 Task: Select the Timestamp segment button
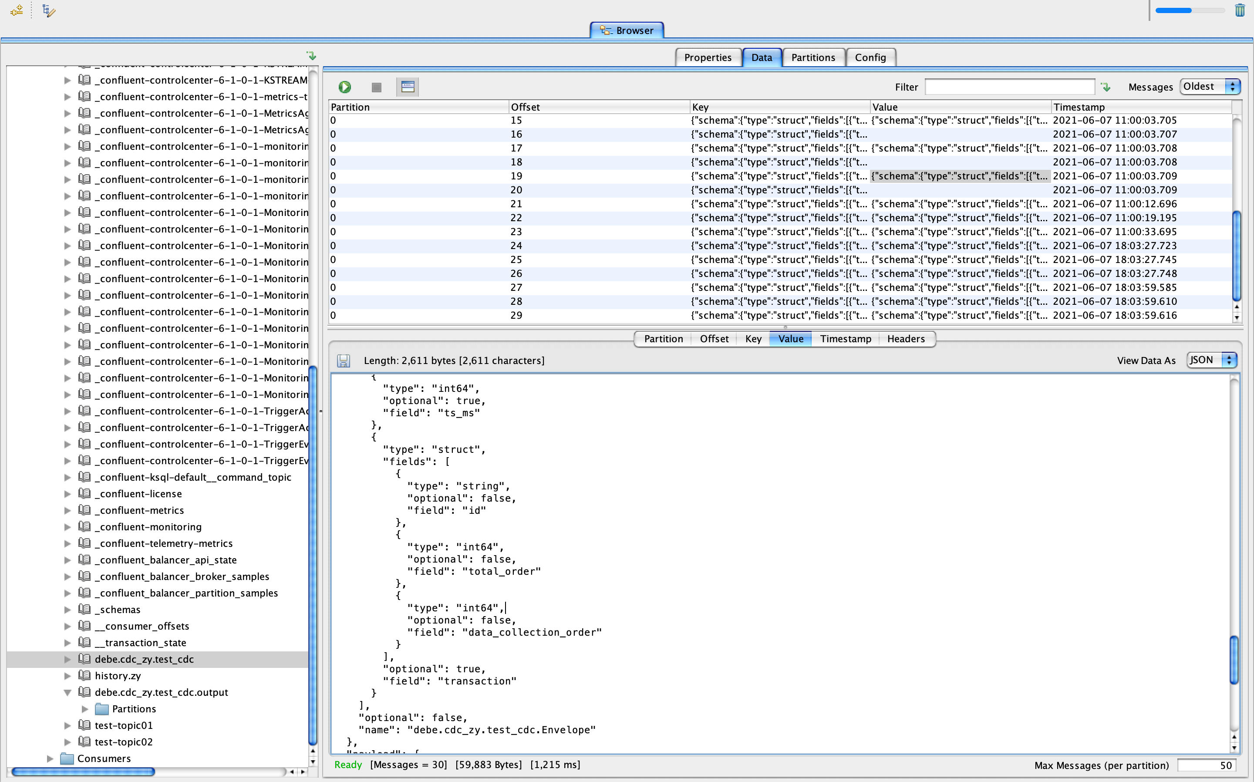pos(845,339)
